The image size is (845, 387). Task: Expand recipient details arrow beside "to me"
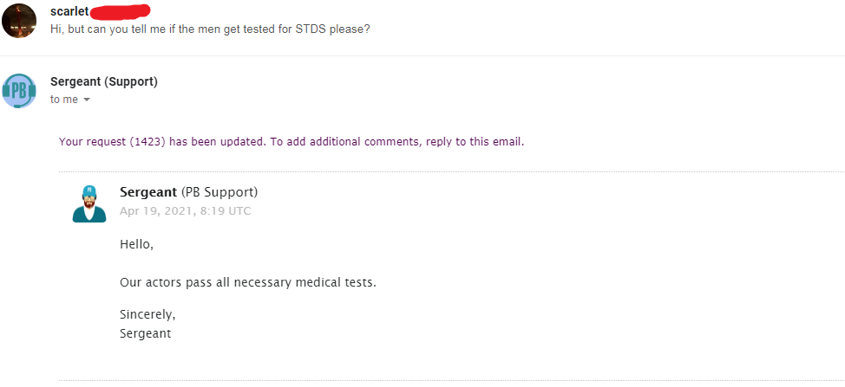point(87,100)
